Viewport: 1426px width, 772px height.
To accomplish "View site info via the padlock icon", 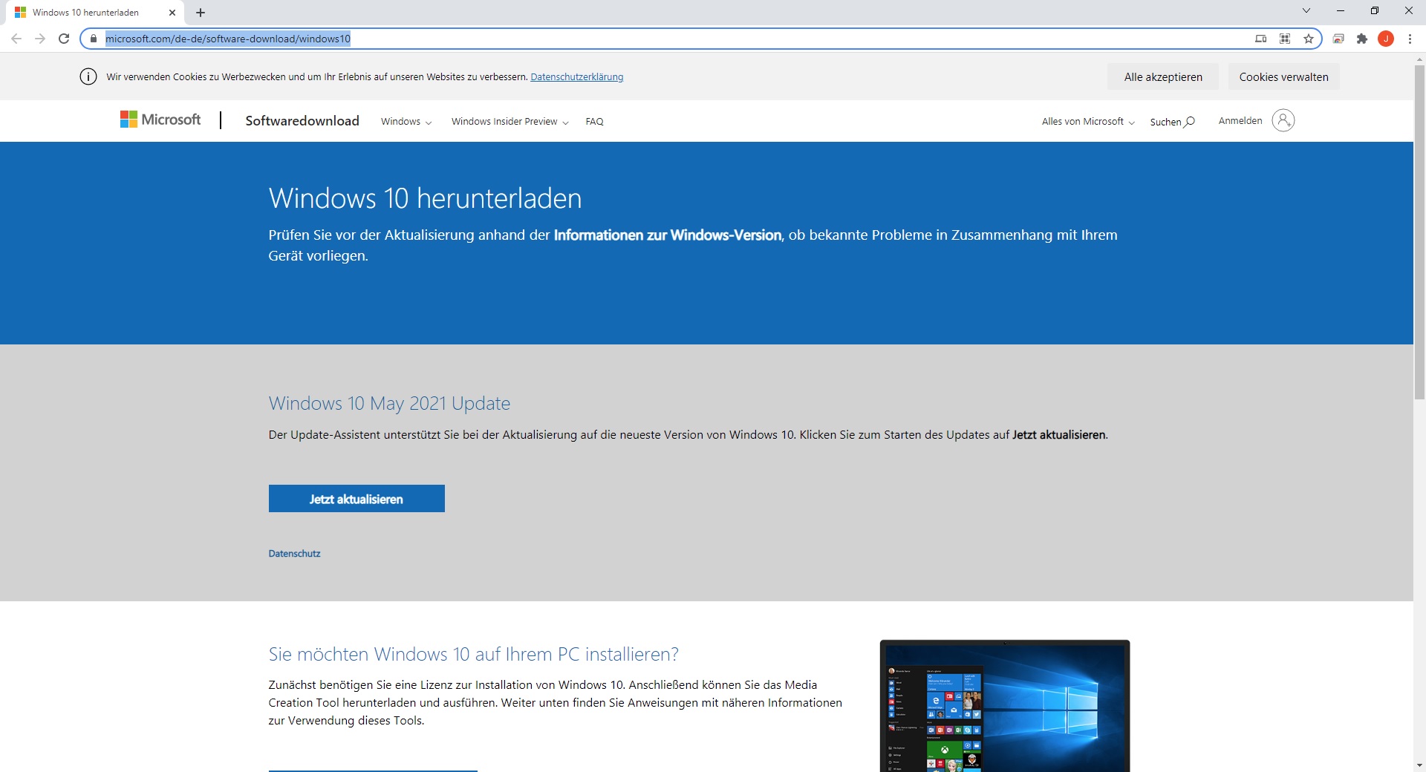I will (x=94, y=39).
